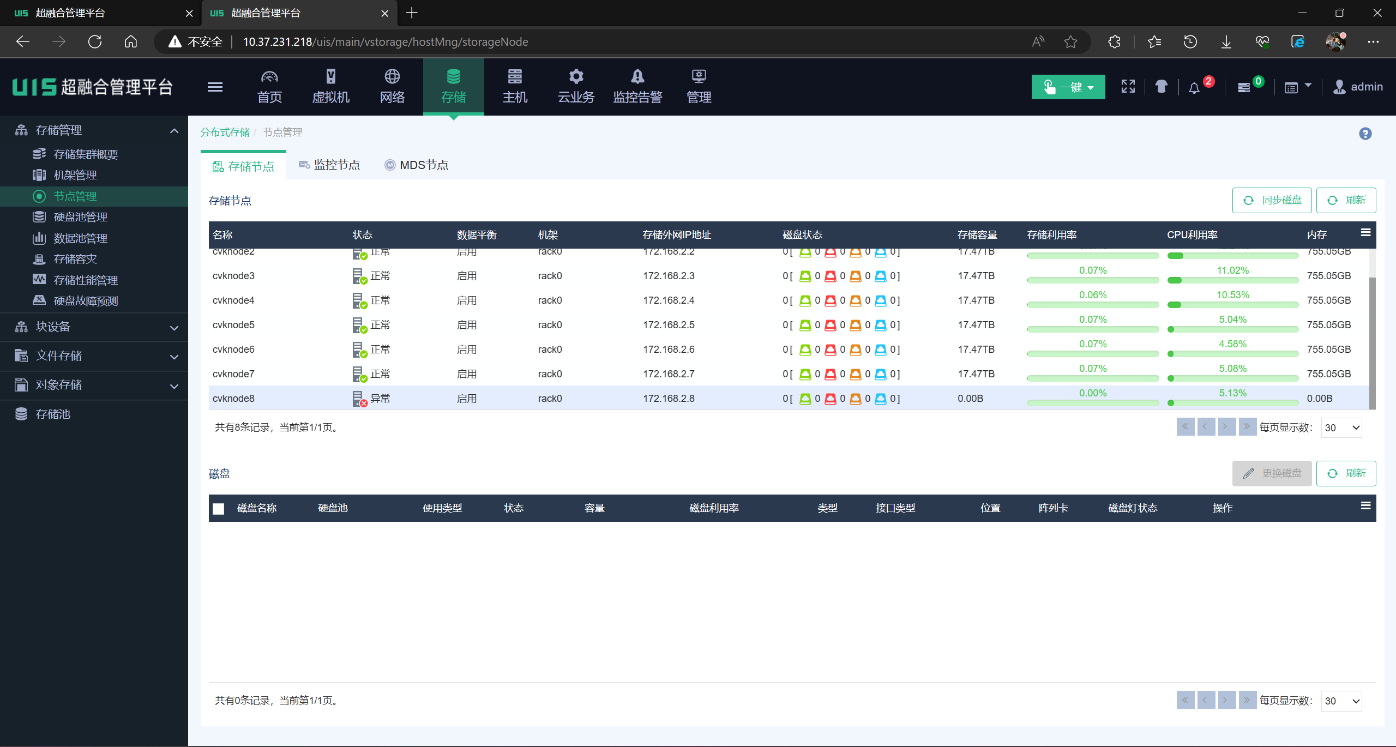Click the storage node table column settings icon
Image resolution: width=1396 pixels, height=747 pixels.
pyautogui.click(x=1365, y=233)
